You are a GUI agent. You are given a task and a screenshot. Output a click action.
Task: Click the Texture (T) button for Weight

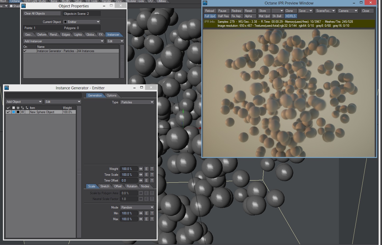coord(152,169)
